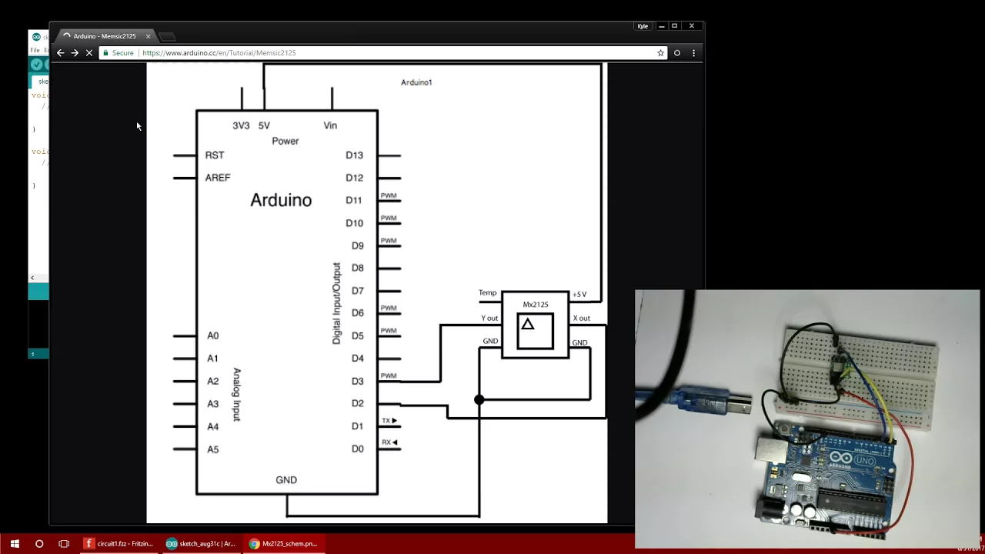The image size is (985, 554).
Task: Switch to Mx2125_schem Chrome taskbar item
Action: (x=284, y=543)
